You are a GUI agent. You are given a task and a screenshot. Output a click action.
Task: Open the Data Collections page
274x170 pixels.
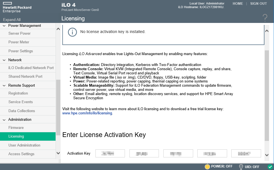pyautogui.click(x=28, y=111)
